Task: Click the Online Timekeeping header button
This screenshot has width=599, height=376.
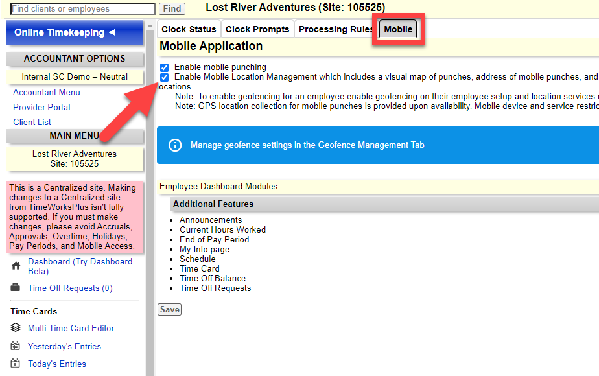Action: 75,32
